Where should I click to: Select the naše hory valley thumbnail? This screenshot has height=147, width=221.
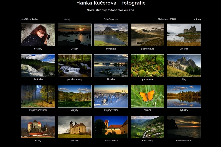tap(147, 127)
